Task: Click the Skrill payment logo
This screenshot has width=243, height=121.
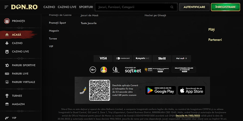Action: coord(162,58)
